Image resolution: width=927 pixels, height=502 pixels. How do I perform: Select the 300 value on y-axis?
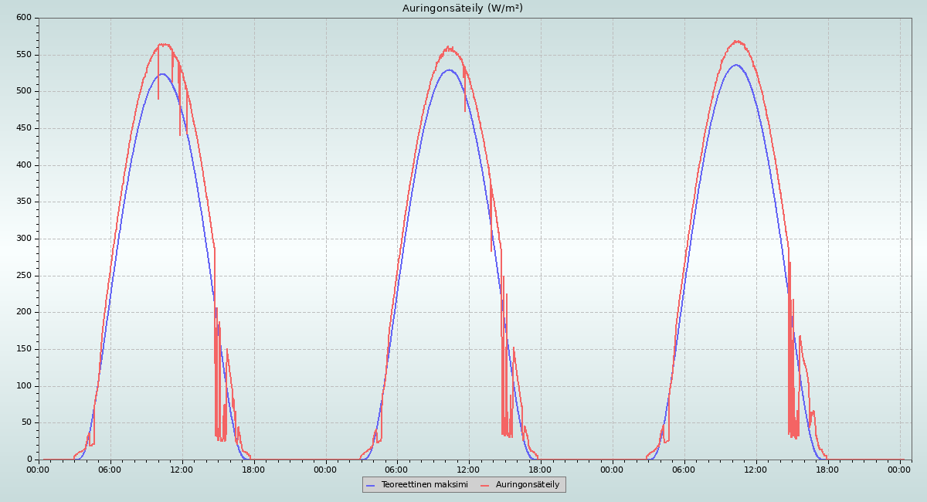pos(24,239)
